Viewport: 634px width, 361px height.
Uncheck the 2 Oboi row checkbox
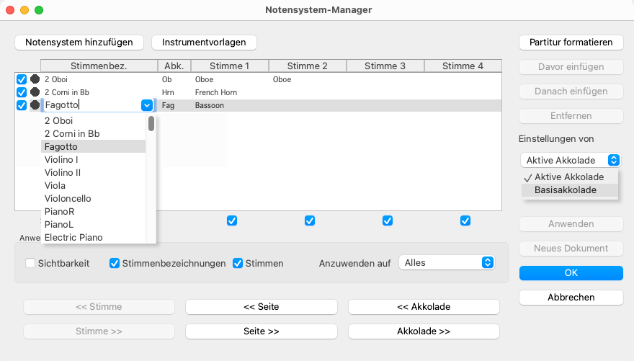pyautogui.click(x=22, y=79)
